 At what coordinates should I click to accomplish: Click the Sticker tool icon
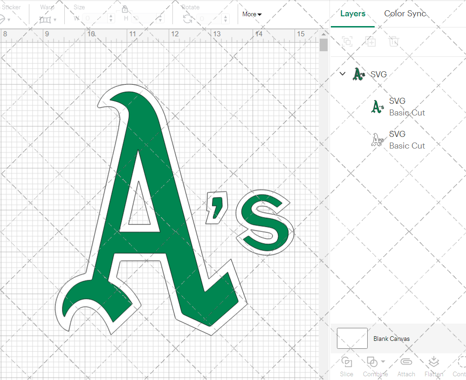click(x=2, y=19)
